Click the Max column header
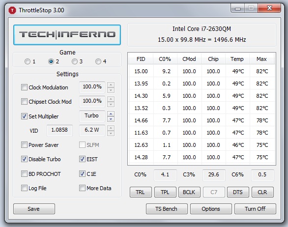Image resolution: width=288 pixels, height=227 pixels. pos(261,59)
